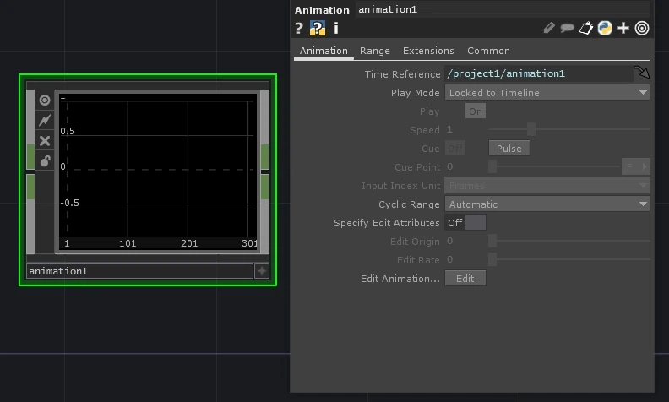This screenshot has height=402, width=669.
Task: Click the animation1 node name label
Action: point(139,271)
